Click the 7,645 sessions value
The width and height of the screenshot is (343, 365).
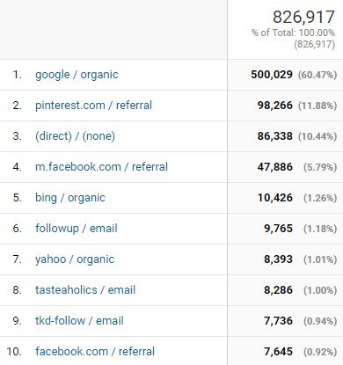click(x=278, y=352)
